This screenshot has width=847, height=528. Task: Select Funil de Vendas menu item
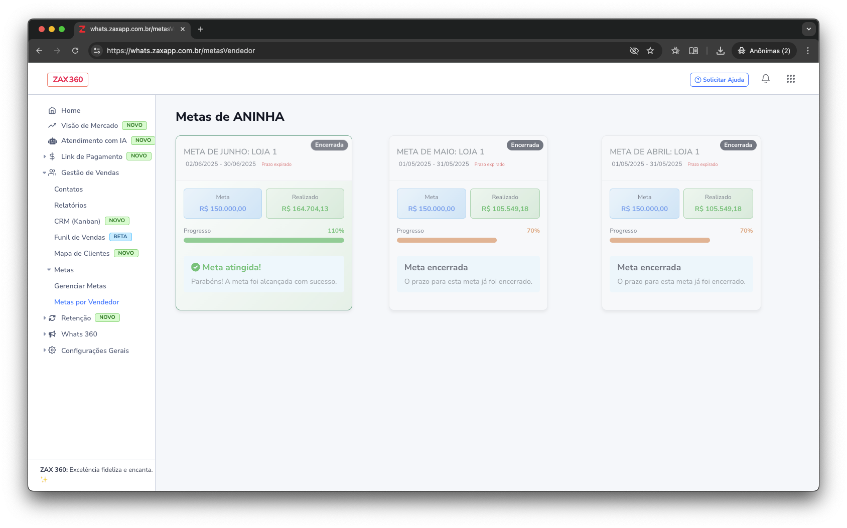[x=80, y=237]
